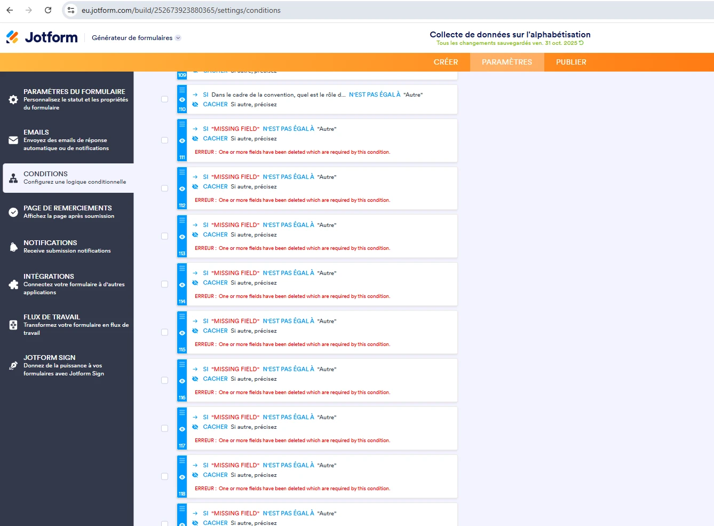714x526 pixels.
Task: Click the CACHER link in condition 112
Action: click(x=215, y=186)
